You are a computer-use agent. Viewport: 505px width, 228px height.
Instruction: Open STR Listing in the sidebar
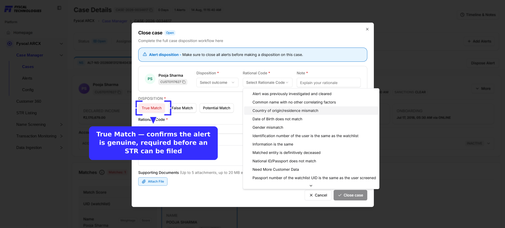pyautogui.click(x=27, y=113)
